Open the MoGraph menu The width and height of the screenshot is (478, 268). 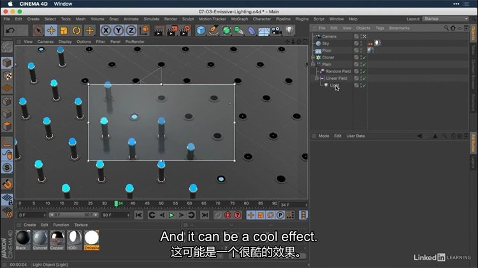coord(239,19)
